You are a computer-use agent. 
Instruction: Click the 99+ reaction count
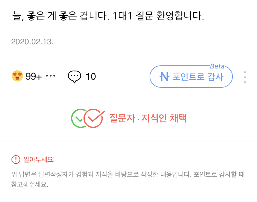click(x=34, y=77)
